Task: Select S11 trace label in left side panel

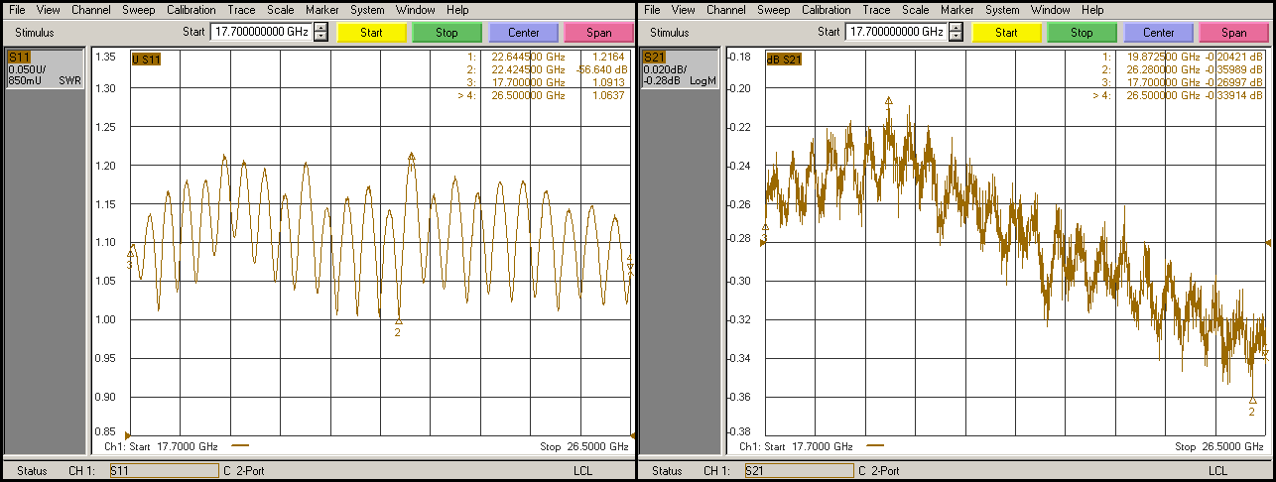Action: pyautogui.click(x=20, y=59)
